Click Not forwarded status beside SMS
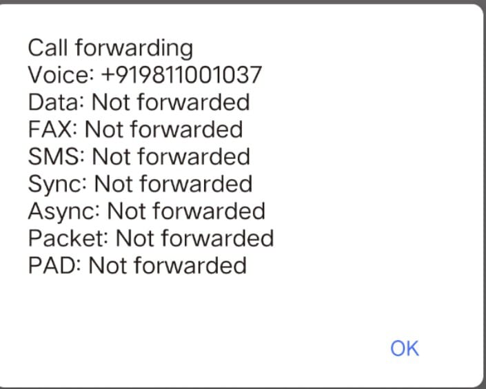The height and width of the screenshot is (389, 486). click(x=171, y=156)
